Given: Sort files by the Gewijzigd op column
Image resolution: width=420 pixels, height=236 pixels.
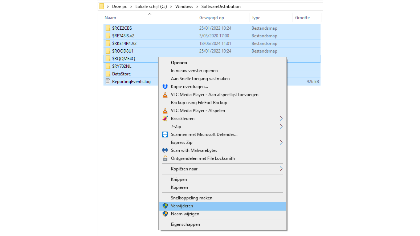Looking at the screenshot, I should click(x=211, y=18).
